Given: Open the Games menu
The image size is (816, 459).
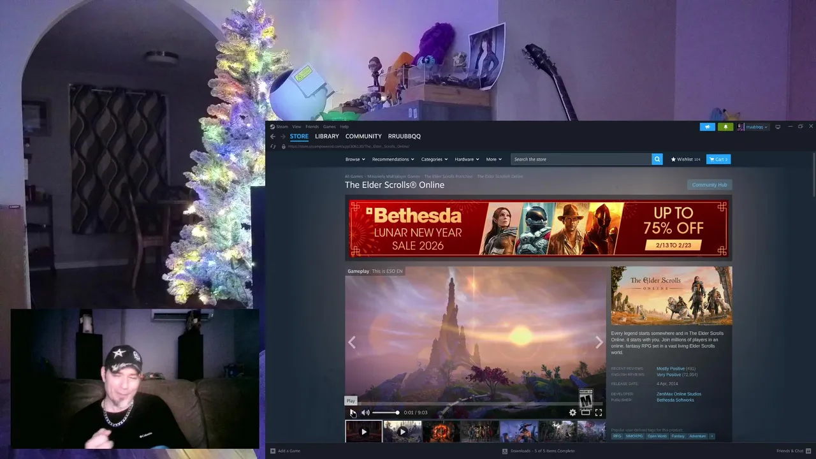Looking at the screenshot, I should (x=329, y=127).
